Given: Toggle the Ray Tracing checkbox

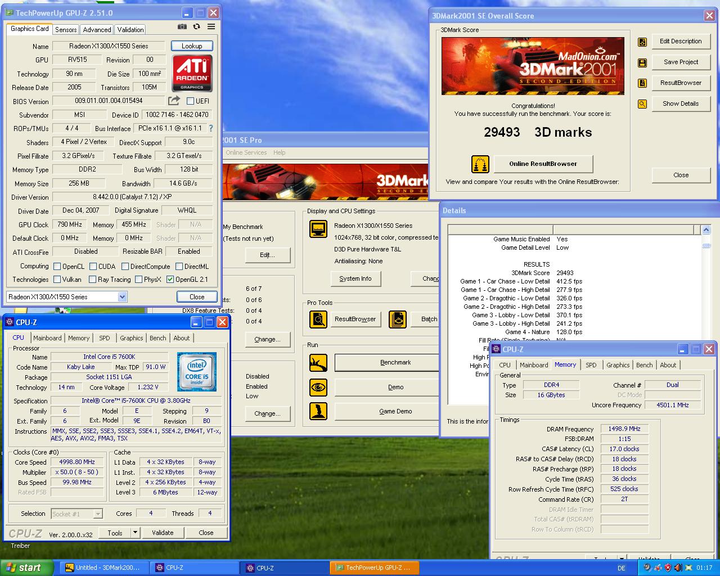Looking at the screenshot, I should [x=92, y=280].
